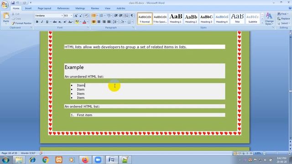292x164 pixels.
Task: Toggle underline formatting
Action: coord(47,22)
